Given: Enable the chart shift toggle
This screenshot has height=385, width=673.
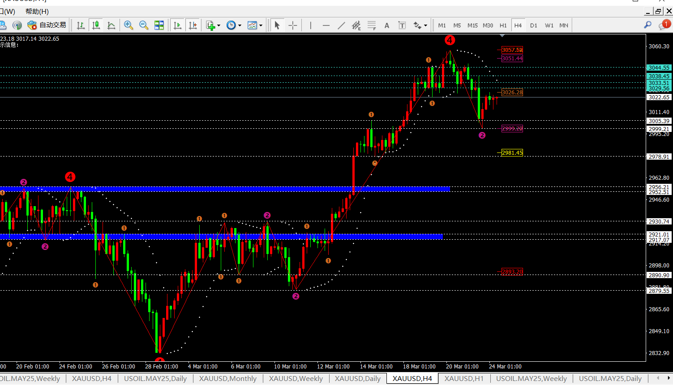Looking at the screenshot, I should pyautogui.click(x=193, y=25).
